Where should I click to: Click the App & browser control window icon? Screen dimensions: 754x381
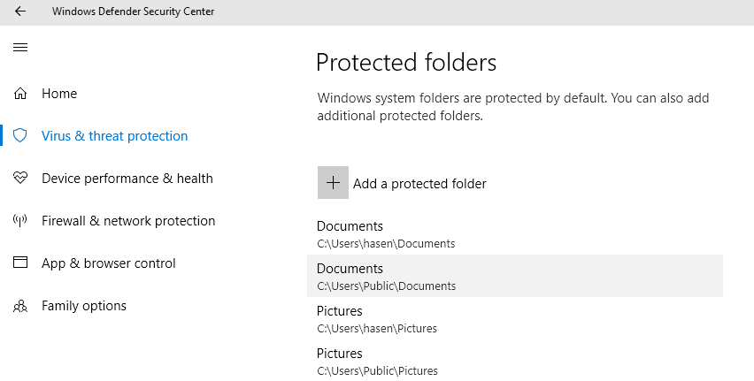point(20,263)
